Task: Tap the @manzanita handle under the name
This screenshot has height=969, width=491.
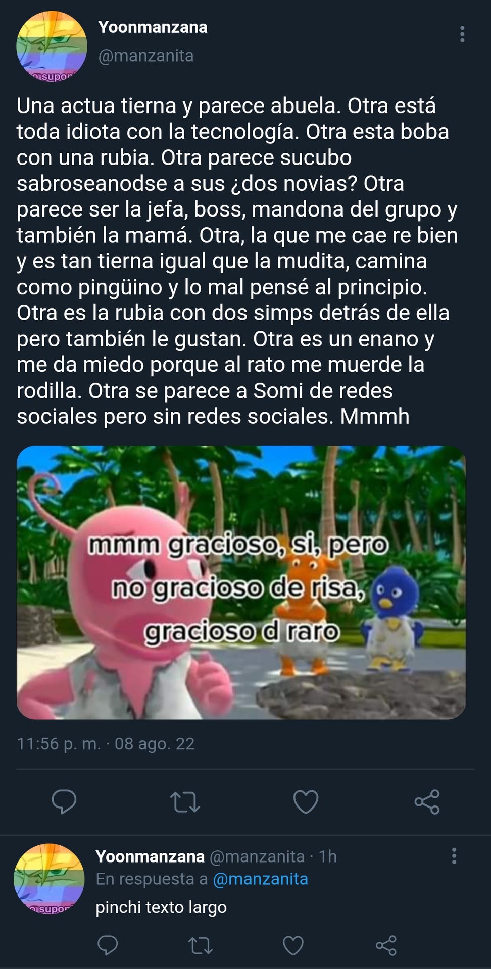Action: tap(146, 56)
